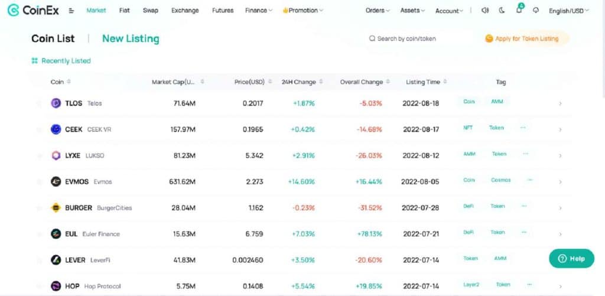Sort by Listing Time column

tap(427, 82)
